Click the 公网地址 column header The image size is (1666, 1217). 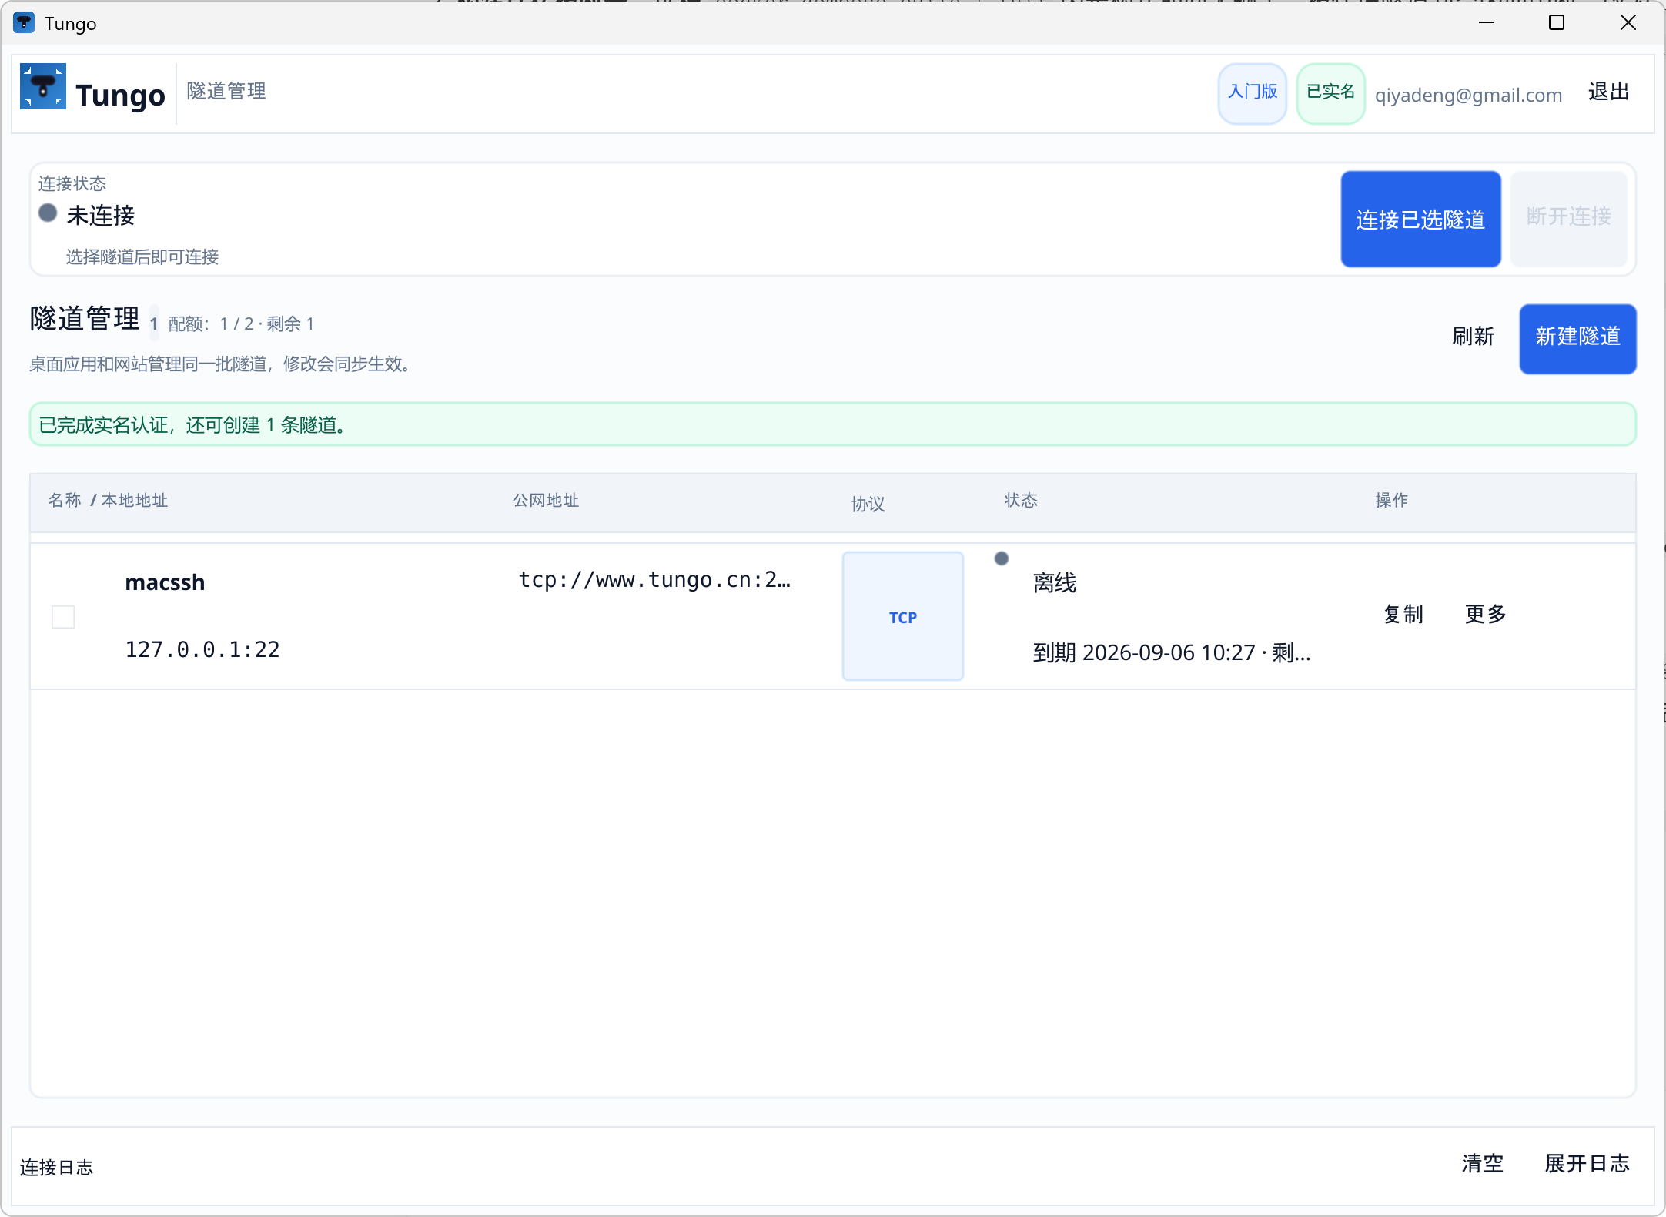coord(546,501)
